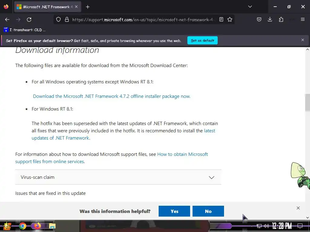This screenshot has width=310, height=232.
Task: Open a new tab with plus button
Action: point(87,7)
